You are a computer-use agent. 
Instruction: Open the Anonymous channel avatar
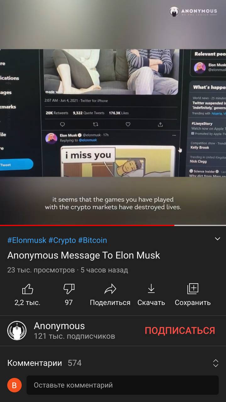[x=17, y=330]
